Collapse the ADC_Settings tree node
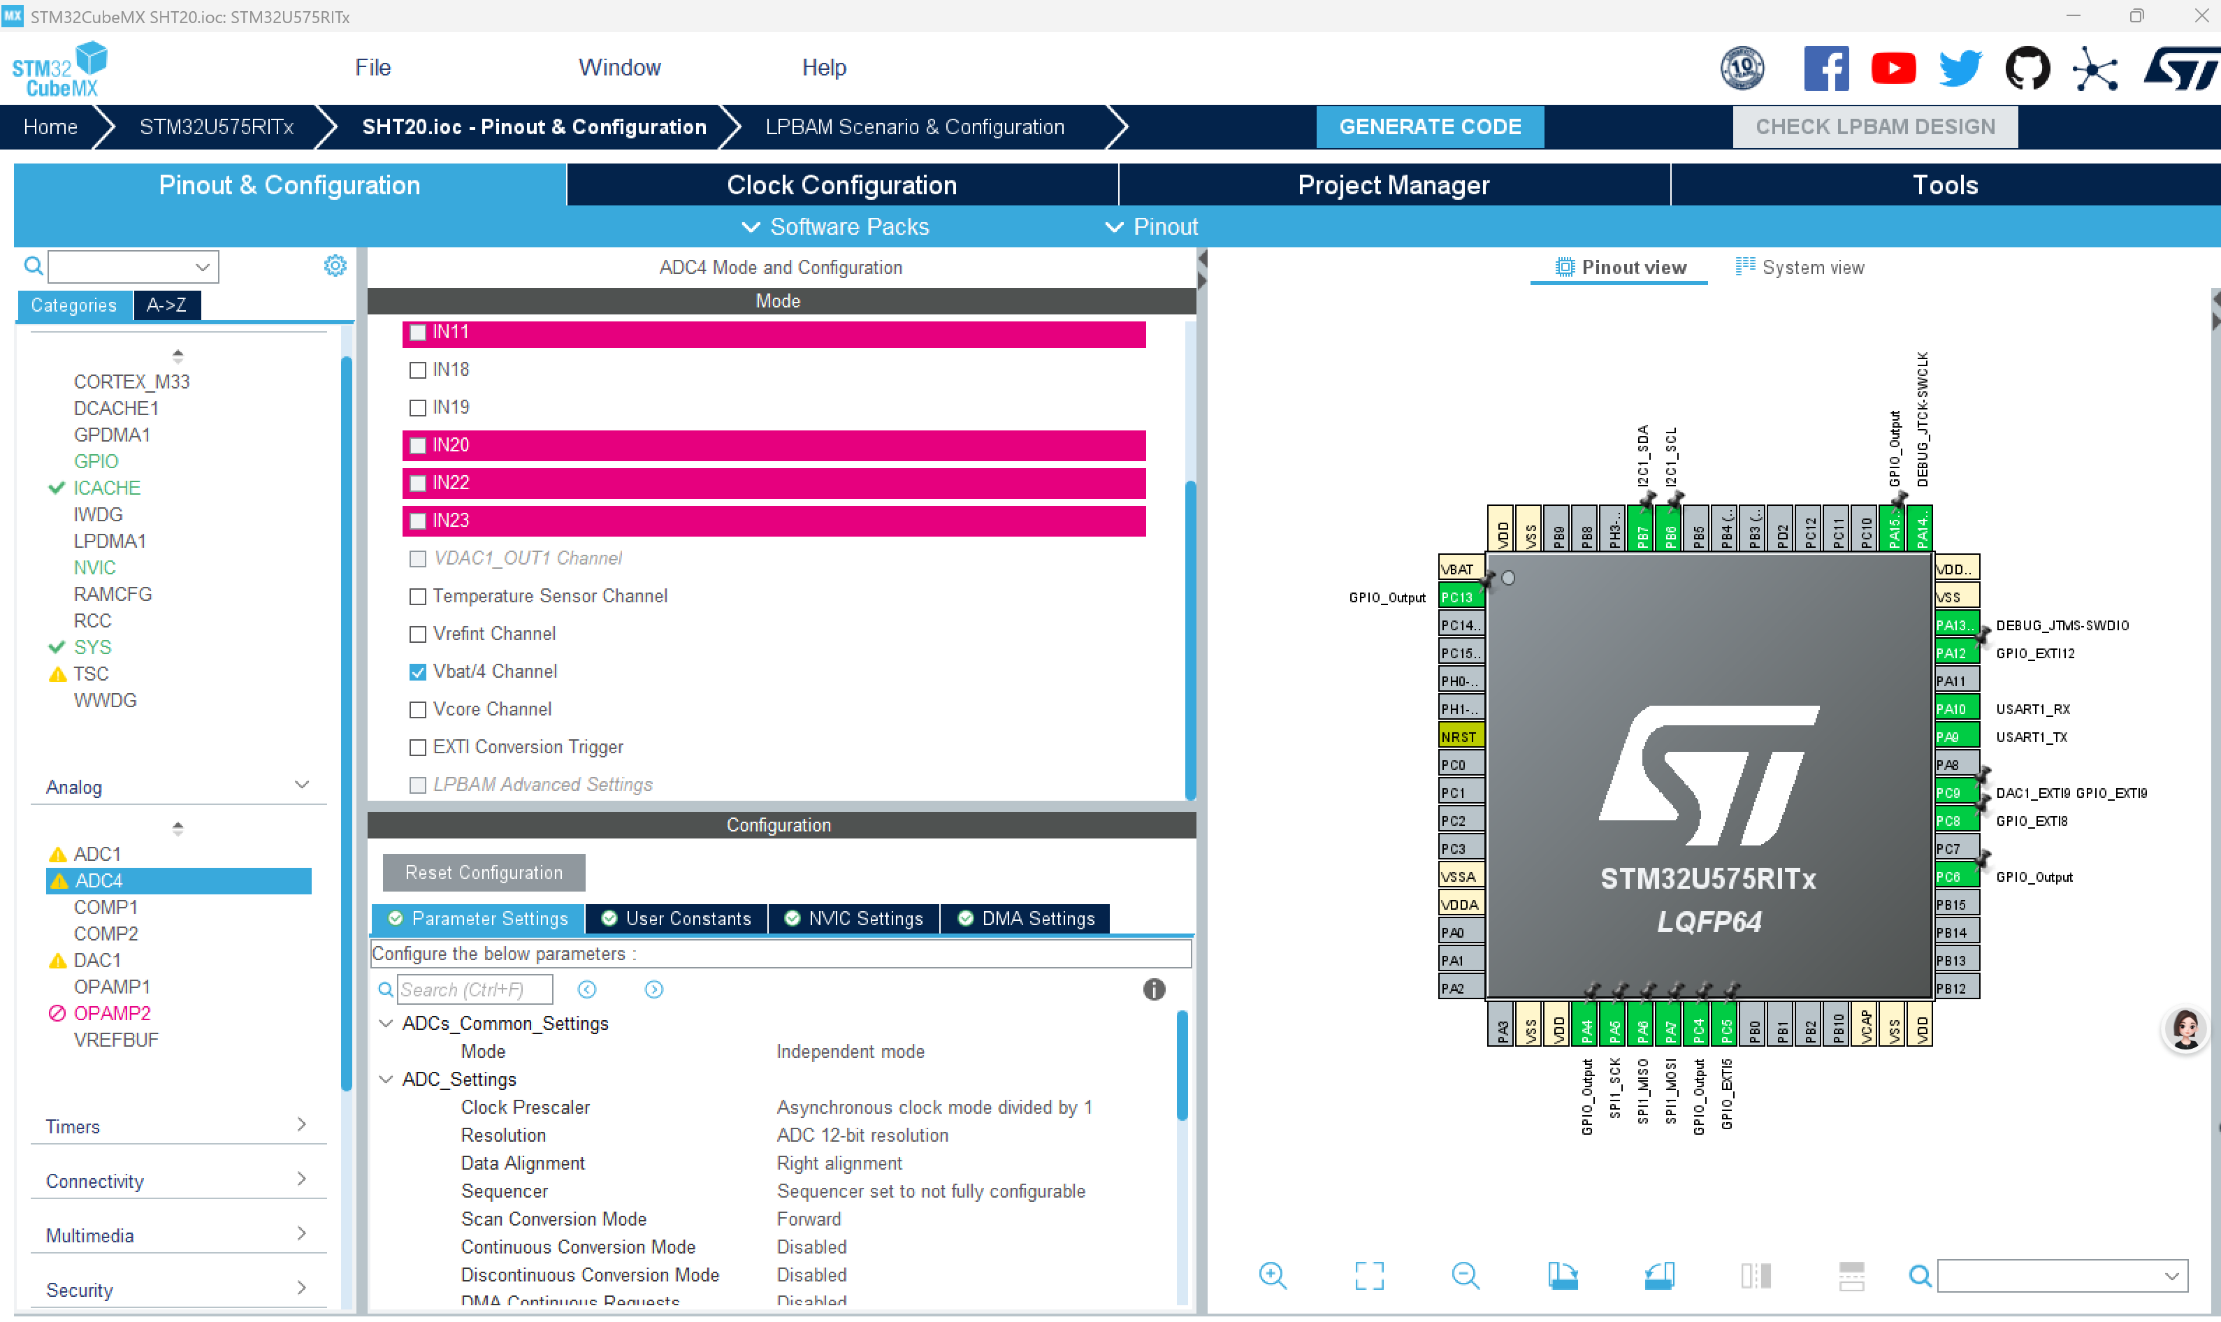The width and height of the screenshot is (2221, 1322). (x=386, y=1079)
